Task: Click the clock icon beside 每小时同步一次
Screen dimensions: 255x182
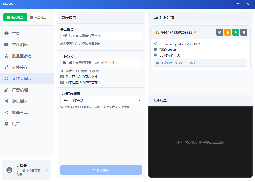Action: pos(155,55)
